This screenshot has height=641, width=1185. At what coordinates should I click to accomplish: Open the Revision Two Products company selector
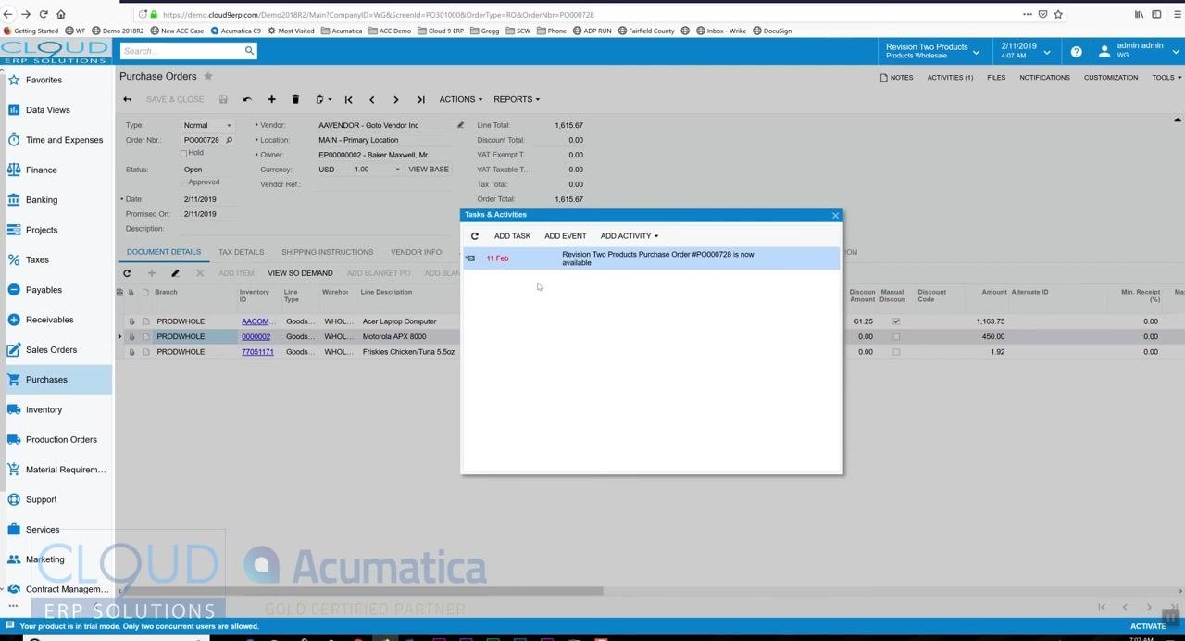pos(932,51)
